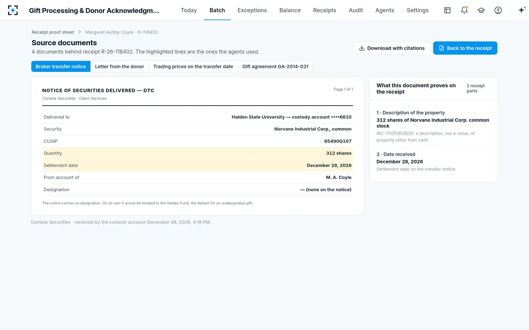
Task: Click the highlighted Settlement date row
Action: (x=198, y=165)
